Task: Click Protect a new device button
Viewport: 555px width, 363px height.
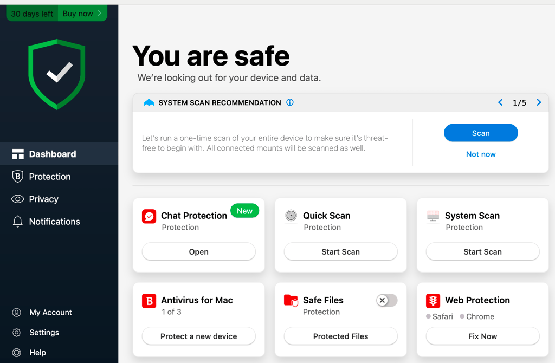Action: (198, 336)
